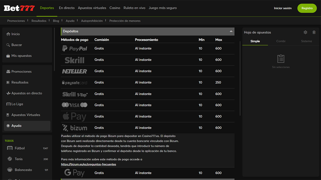The image size is (321, 180).
Task: Click the Baloncesto count 121
Action: pyautogui.click(x=46, y=170)
